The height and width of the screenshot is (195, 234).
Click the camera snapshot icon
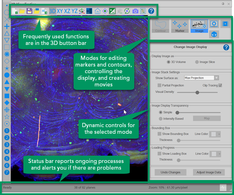click(x=135, y=11)
